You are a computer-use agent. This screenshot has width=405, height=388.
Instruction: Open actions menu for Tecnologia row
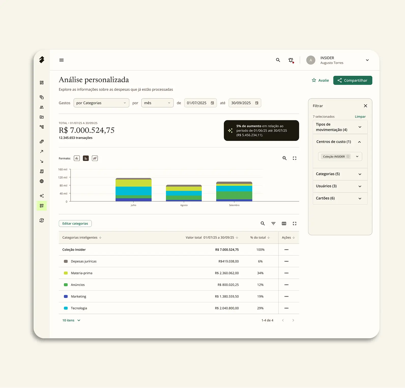click(x=286, y=308)
